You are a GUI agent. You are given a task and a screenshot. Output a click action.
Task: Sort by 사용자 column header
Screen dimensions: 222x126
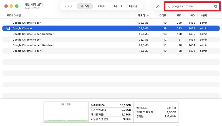[204, 16]
